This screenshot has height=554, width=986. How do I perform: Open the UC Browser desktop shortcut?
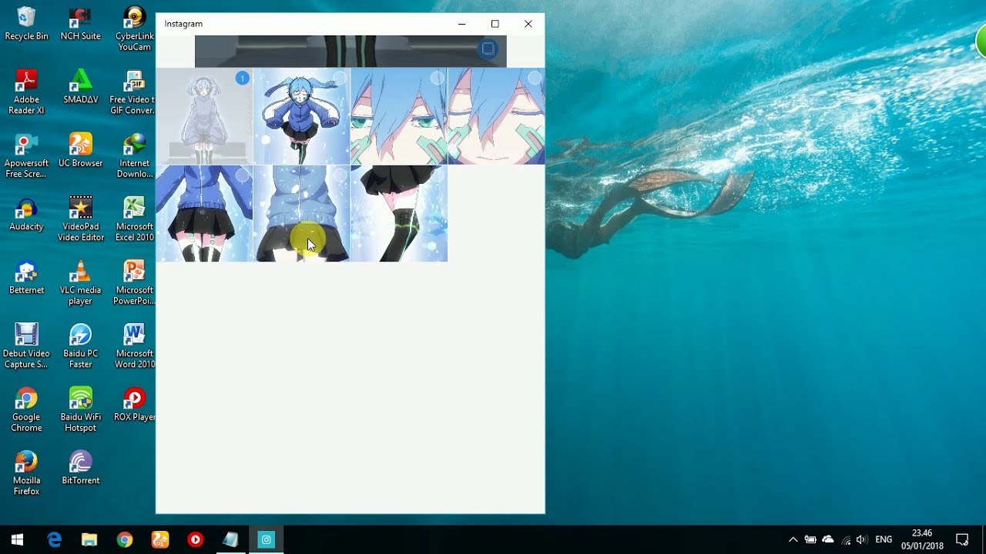point(80,150)
